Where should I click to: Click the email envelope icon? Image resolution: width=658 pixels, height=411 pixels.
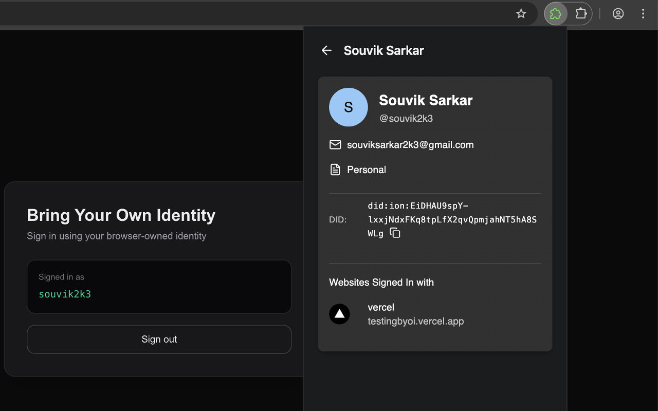click(x=335, y=144)
